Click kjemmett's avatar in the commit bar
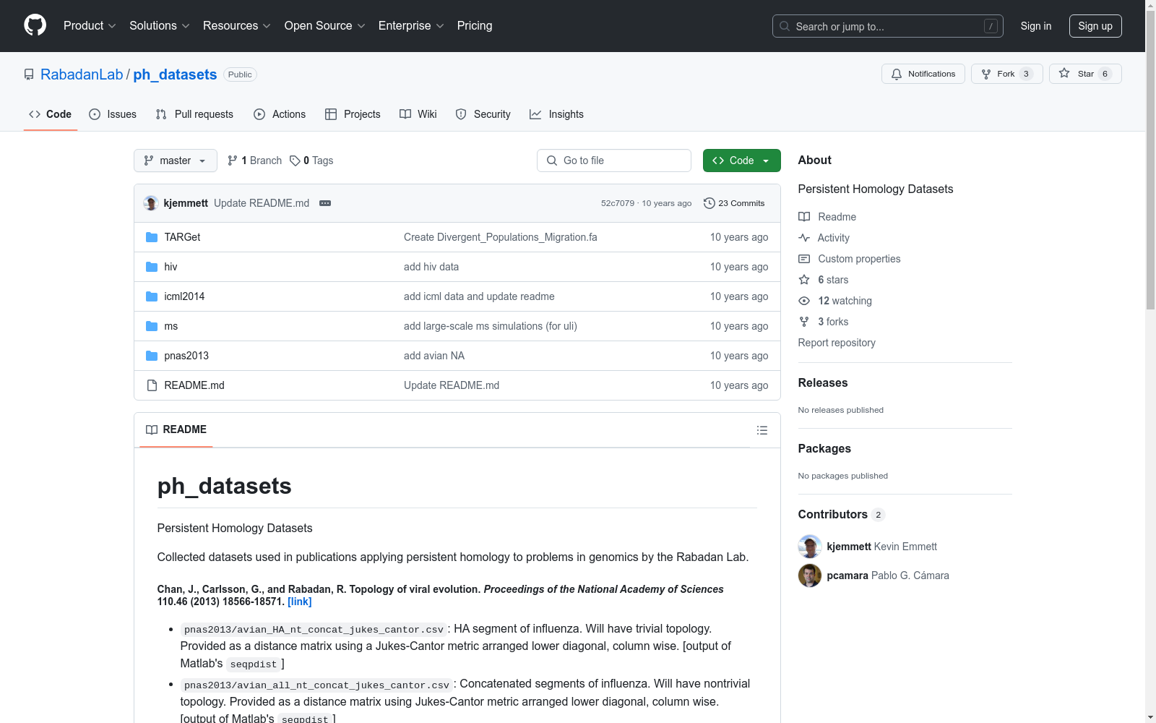This screenshot has height=723, width=1156. point(151,203)
